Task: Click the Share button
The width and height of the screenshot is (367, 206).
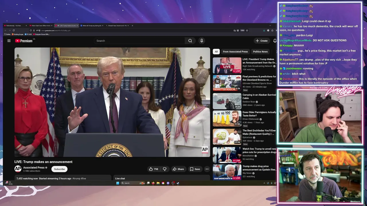Action: (x=178, y=169)
